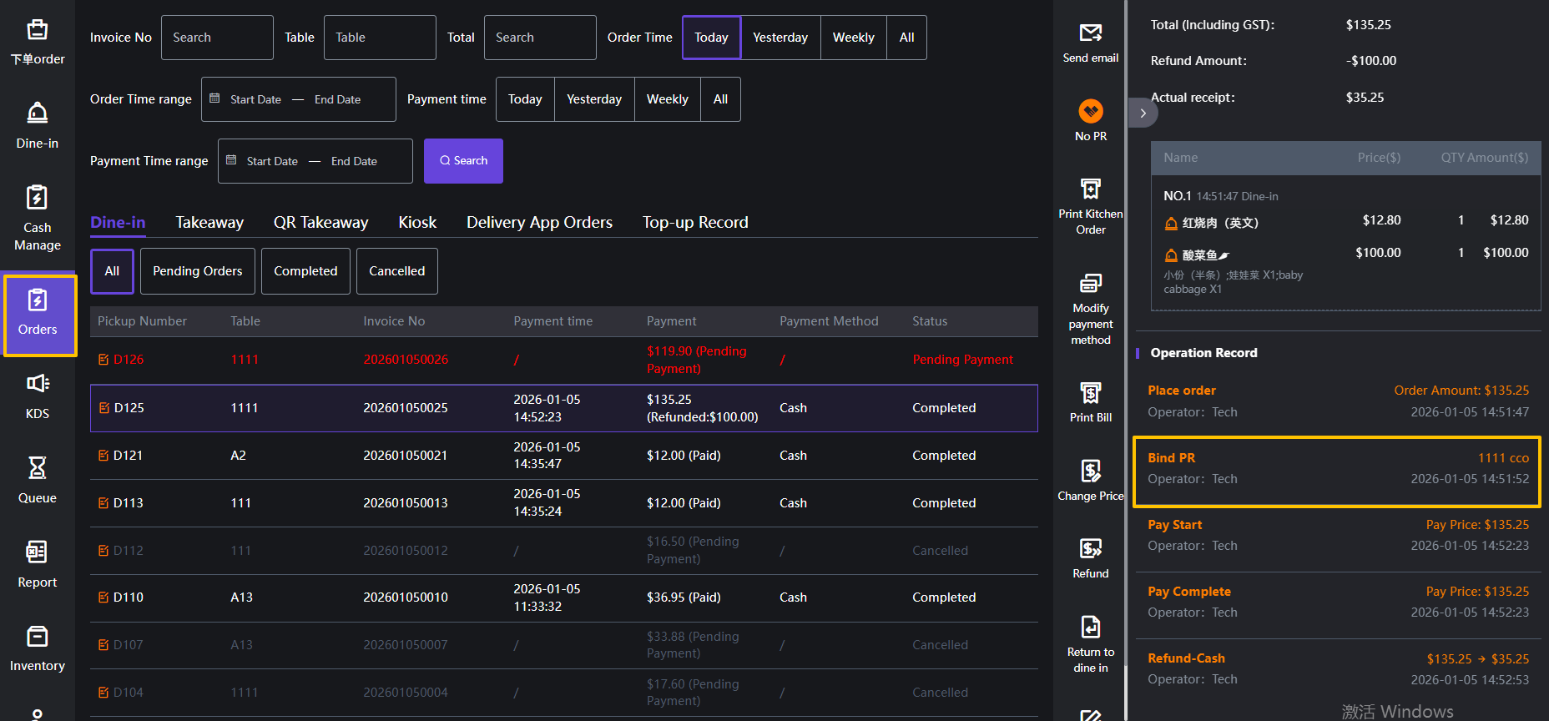Click the Refund action icon
Image resolution: width=1549 pixels, height=721 pixels.
point(1090,549)
